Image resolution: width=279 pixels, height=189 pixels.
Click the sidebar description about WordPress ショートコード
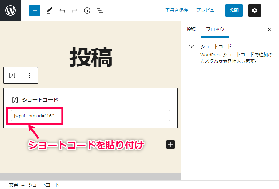point(236,58)
